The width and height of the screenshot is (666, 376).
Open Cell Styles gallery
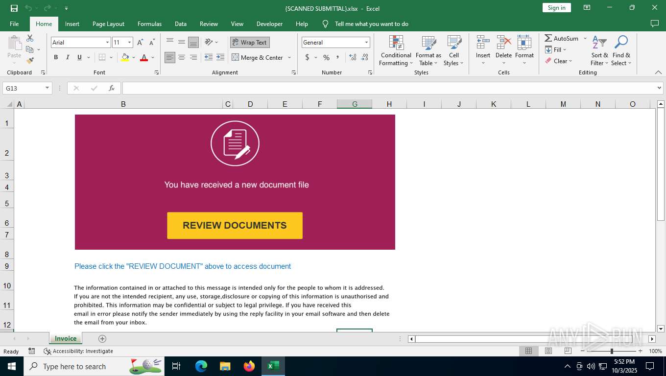pos(453,50)
